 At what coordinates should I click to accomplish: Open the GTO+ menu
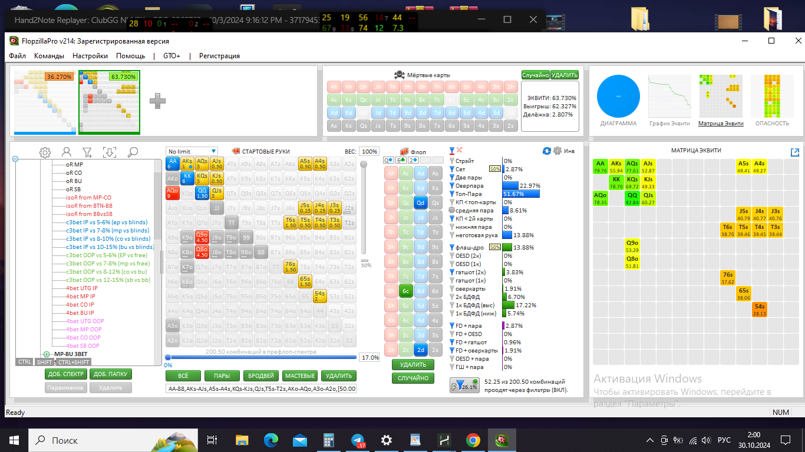coord(171,56)
